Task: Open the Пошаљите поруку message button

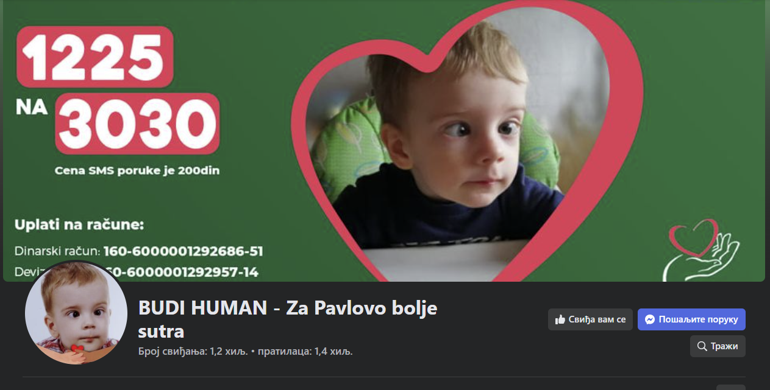Action: point(691,319)
